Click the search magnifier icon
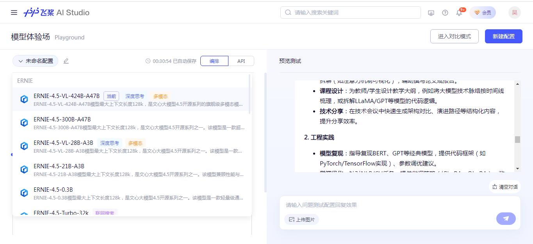Screen dimensions: 533x244 (288, 12)
